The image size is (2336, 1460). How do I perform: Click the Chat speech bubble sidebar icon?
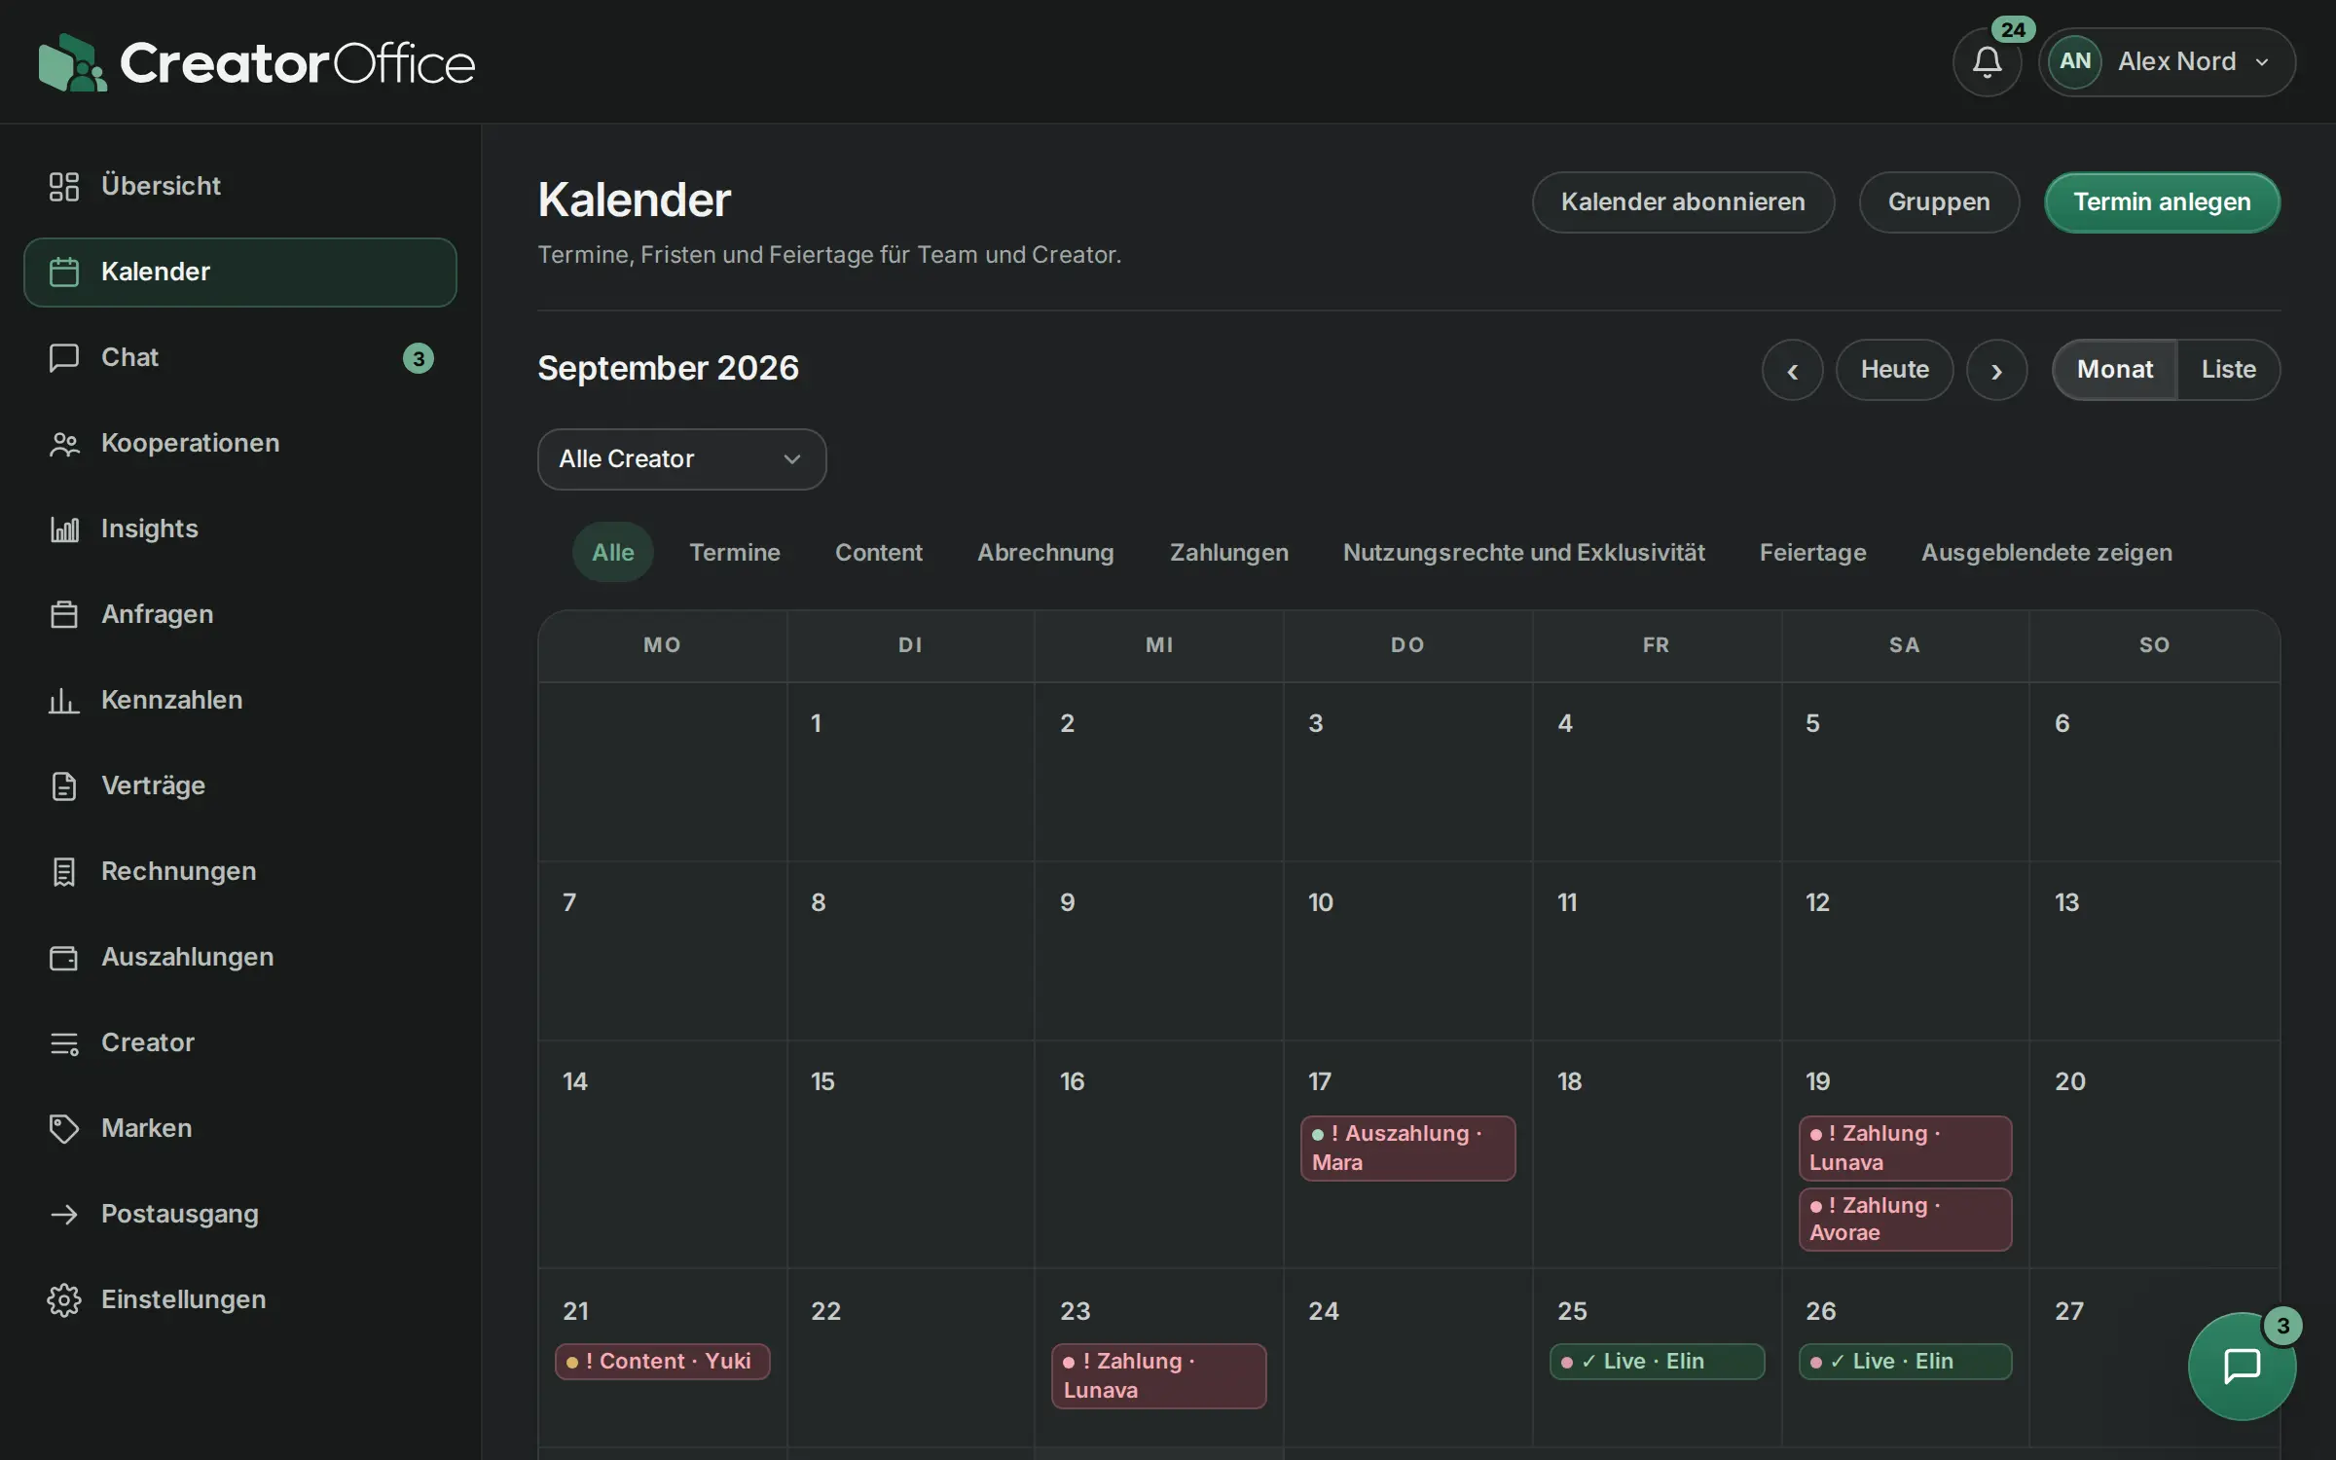[x=64, y=357]
